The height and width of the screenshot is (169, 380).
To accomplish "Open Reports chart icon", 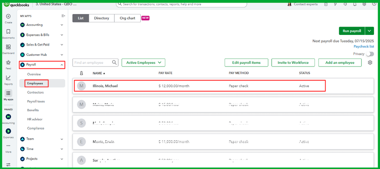I will 8,78.
